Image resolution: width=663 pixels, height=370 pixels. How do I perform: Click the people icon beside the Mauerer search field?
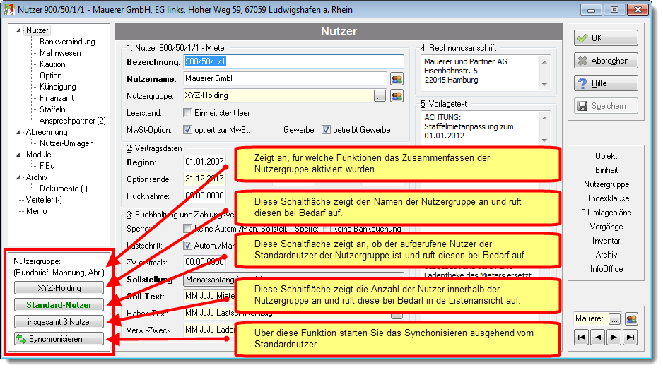pyautogui.click(x=631, y=319)
